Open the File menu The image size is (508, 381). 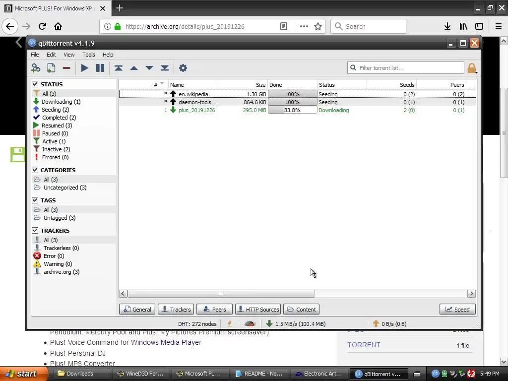(x=35, y=55)
